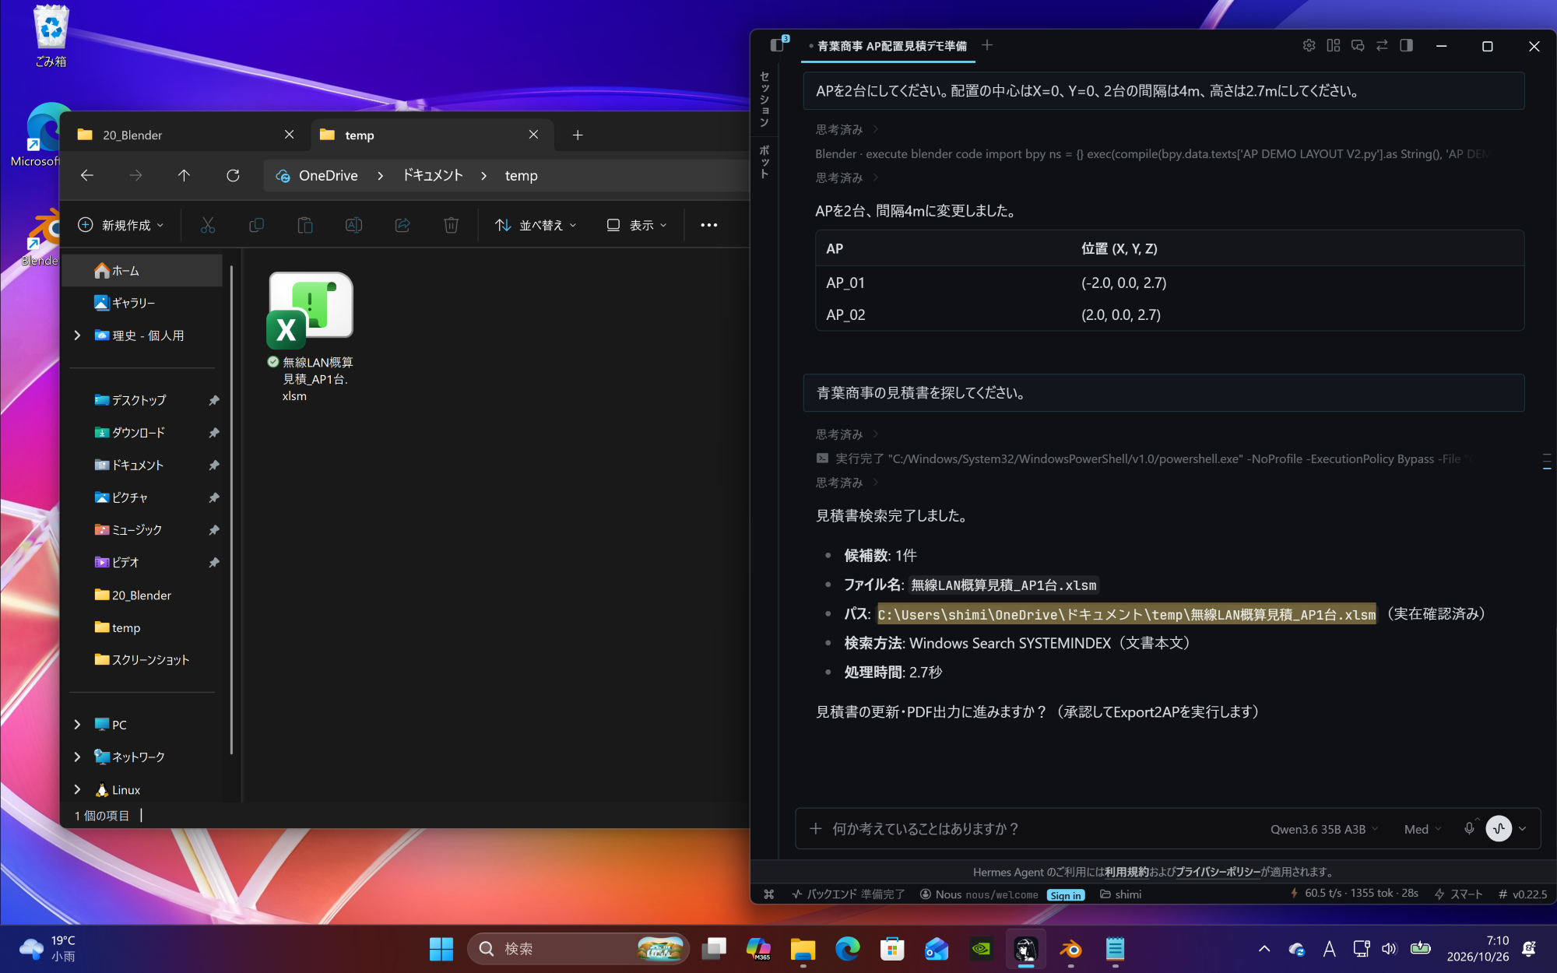Select the 青葉商事 AP配置見積デモ準備 tab

click(x=888, y=46)
